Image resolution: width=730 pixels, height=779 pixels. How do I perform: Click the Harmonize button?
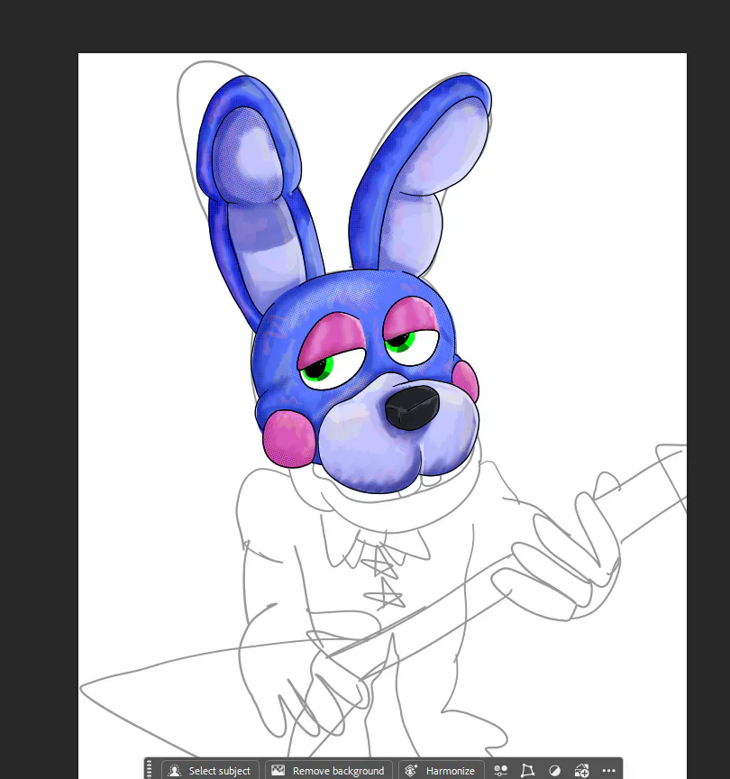pos(441,770)
